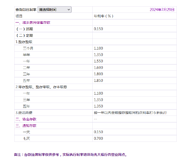Click the 年利率（%） column header
The width and height of the screenshot is (191, 163).
(103, 16)
